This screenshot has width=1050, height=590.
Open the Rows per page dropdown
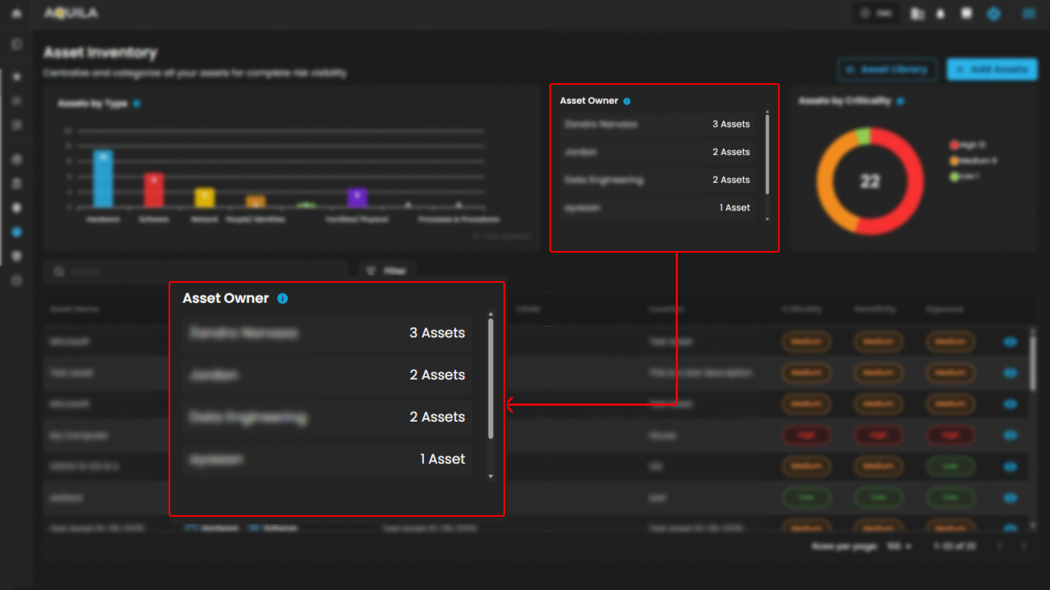pos(899,546)
